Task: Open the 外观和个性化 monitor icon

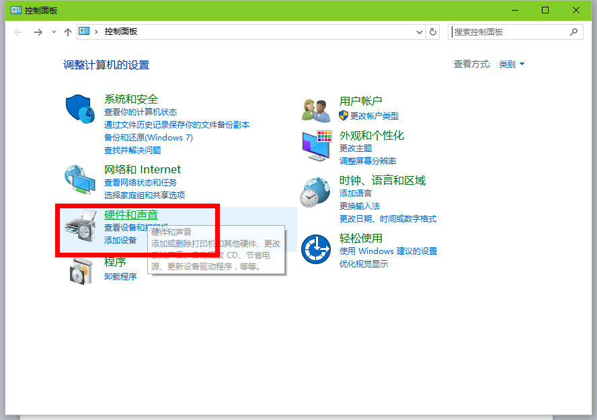Action: (x=317, y=146)
